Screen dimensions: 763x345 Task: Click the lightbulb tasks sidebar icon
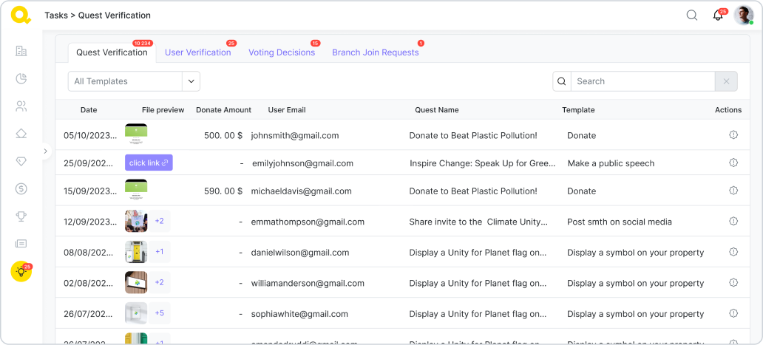click(21, 272)
